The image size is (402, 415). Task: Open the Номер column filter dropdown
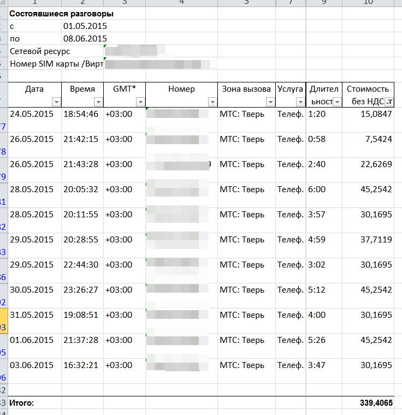(x=212, y=102)
